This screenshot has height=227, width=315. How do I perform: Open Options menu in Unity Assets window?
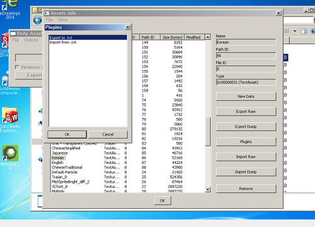tap(31, 40)
